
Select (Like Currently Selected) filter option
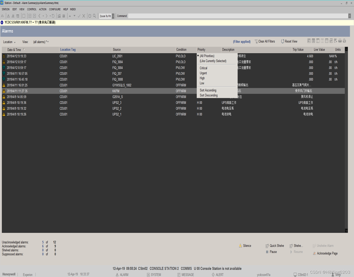pos(213,61)
